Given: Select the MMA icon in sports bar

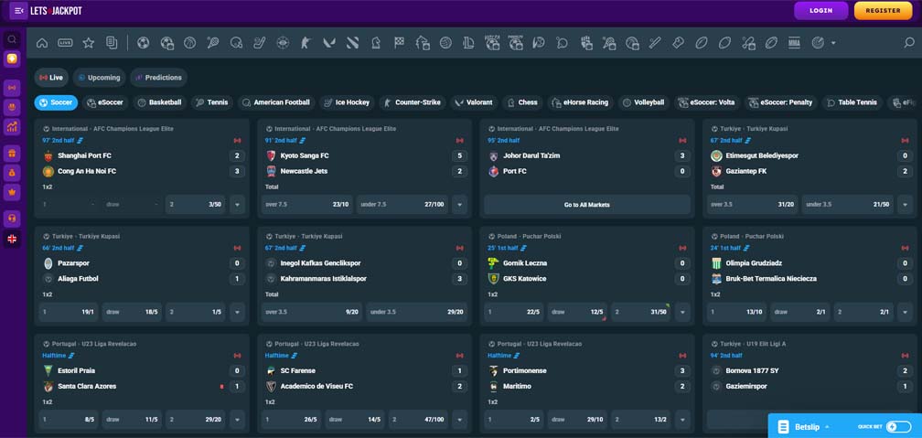Looking at the screenshot, I should point(794,43).
